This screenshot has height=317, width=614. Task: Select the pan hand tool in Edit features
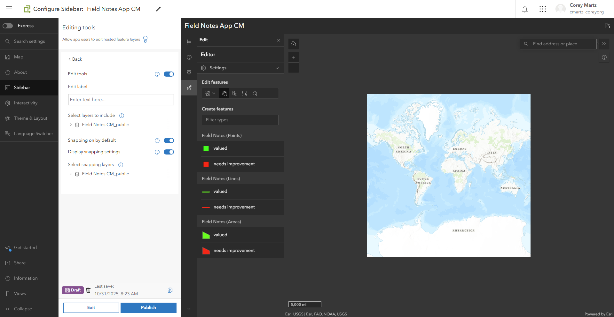(x=224, y=94)
